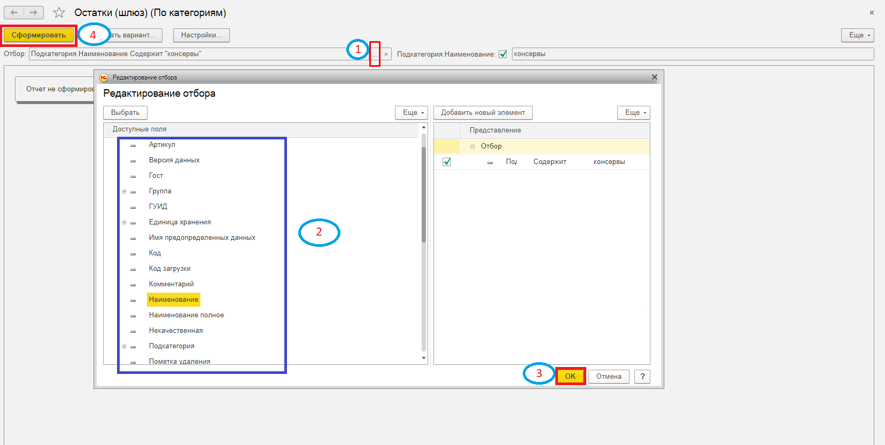Open the top-right Еще menu
This screenshot has width=885, height=445.
click(858, 35)
